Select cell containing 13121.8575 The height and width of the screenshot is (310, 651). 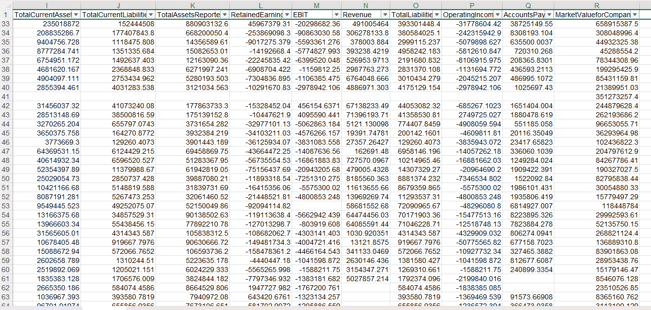click(x=365, y=242)
